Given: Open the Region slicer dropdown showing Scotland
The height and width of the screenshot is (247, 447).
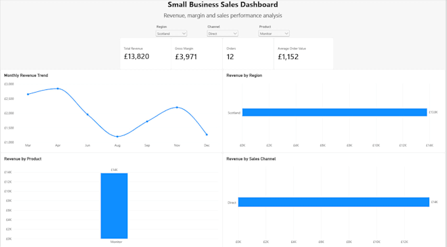Looking at the screenshot, I should coord(171,34).
